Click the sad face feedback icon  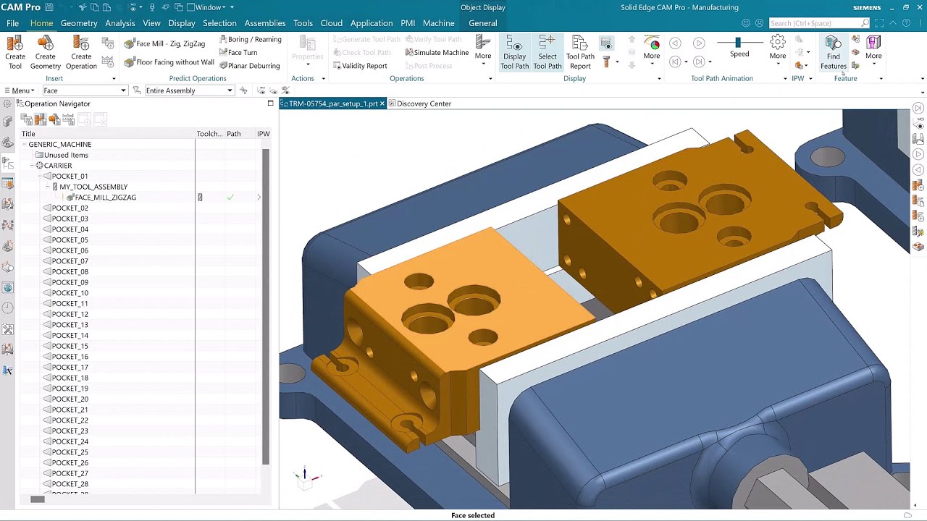[758, 23]
